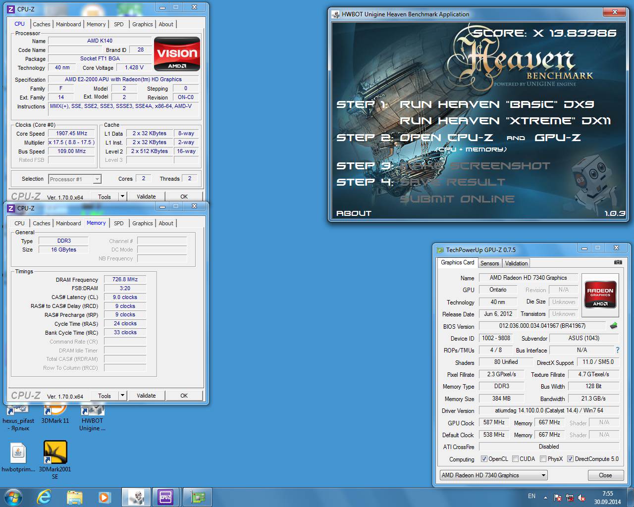The height and width of the screenshot is (507, 634).
Task: Click the muted volume tray icon
Action: tap(581, 497)
